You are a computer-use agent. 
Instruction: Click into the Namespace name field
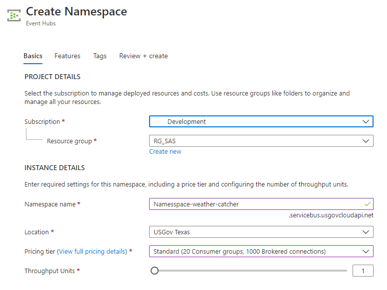(x=261, y=204)
